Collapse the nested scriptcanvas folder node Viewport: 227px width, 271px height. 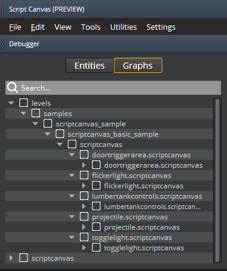click(x=59, y=144)
